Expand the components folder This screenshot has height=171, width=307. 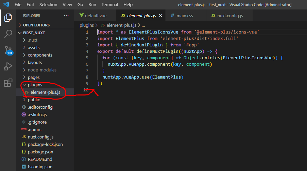click(40, 55)
